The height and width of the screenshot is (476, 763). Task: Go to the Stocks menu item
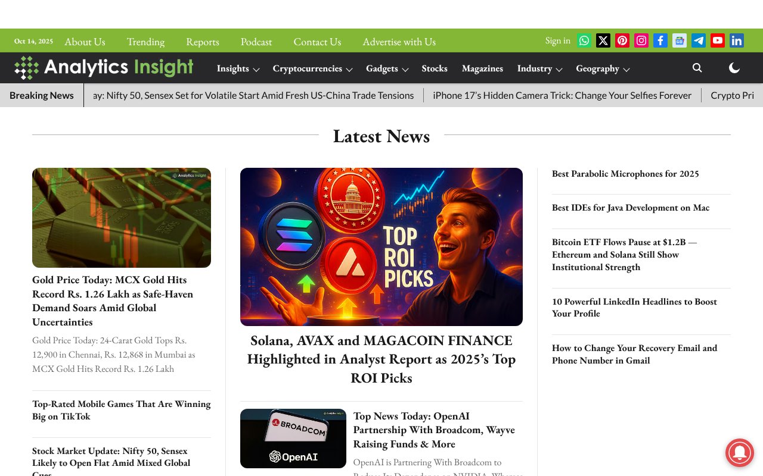pos(435,68)
